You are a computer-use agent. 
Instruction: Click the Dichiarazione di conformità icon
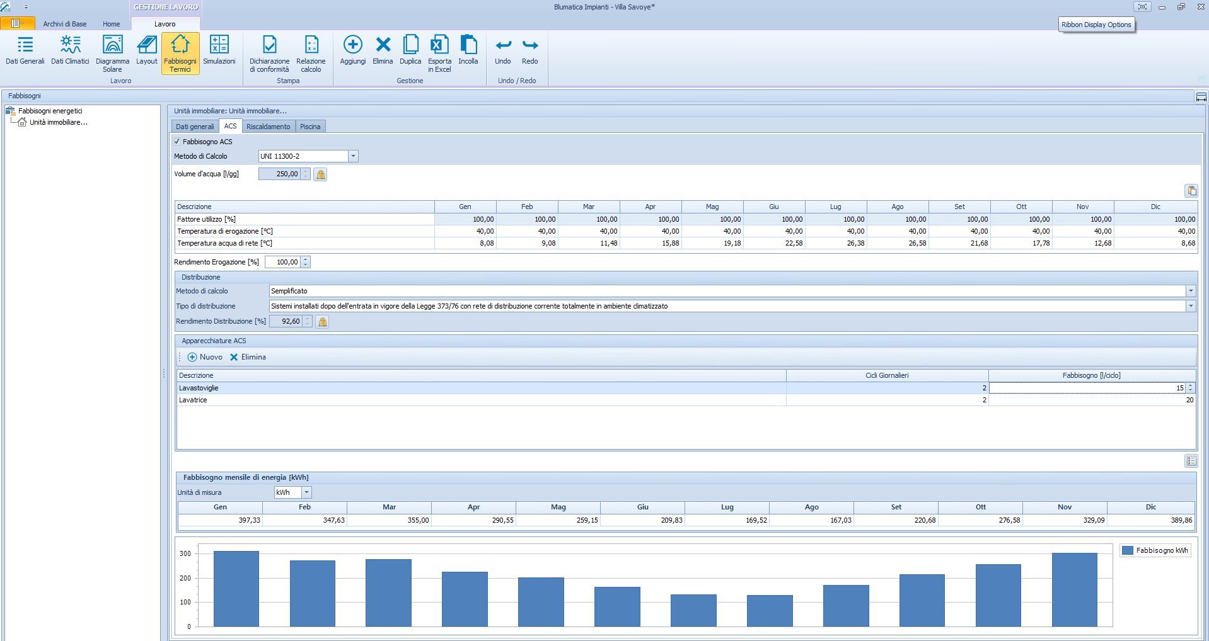[x=269, y=45]
